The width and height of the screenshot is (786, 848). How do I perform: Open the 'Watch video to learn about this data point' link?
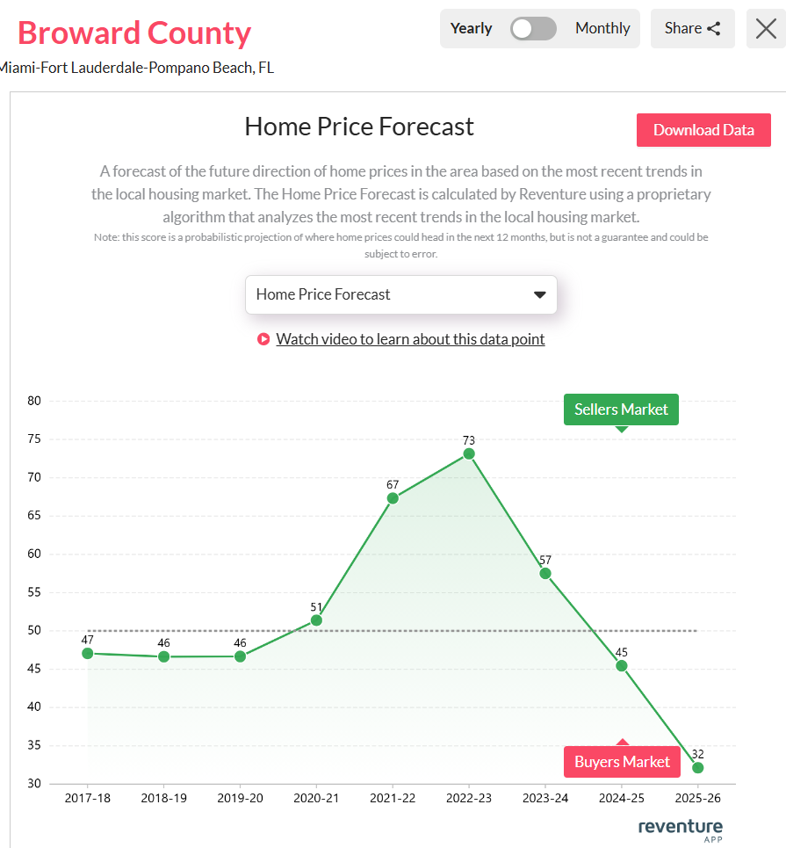click(x=411, y=338)
